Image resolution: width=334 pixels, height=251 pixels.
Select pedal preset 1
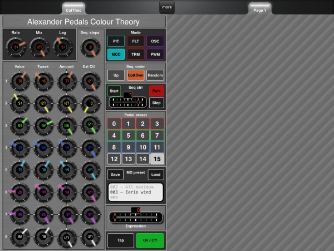point(128,124)
